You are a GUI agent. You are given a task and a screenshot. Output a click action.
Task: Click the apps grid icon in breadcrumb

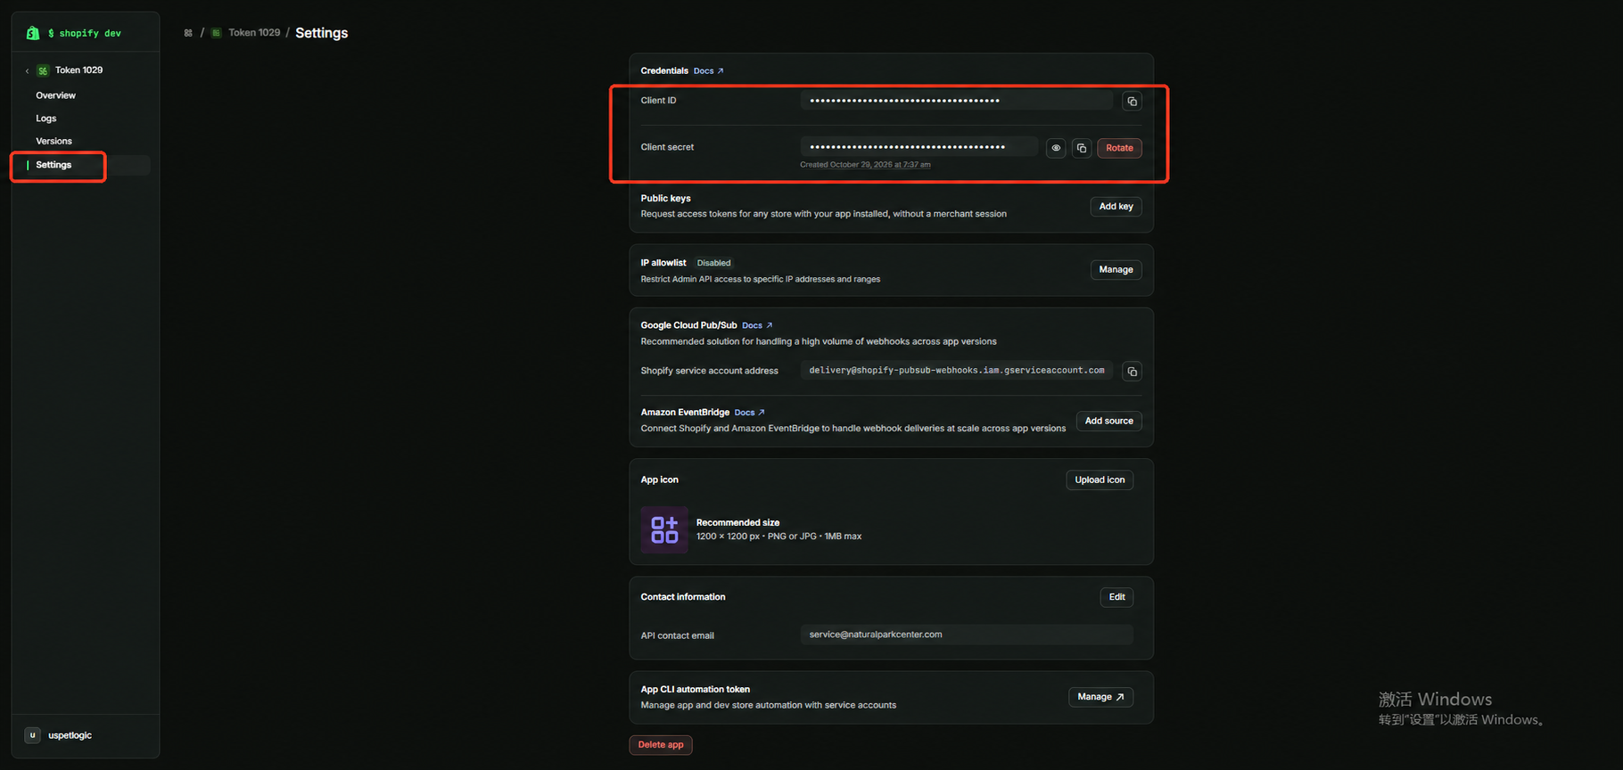[188, 33]
